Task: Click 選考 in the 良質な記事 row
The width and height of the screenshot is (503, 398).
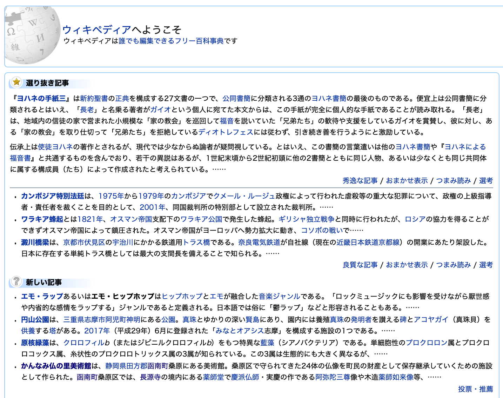Action: (x=486, y=265)
